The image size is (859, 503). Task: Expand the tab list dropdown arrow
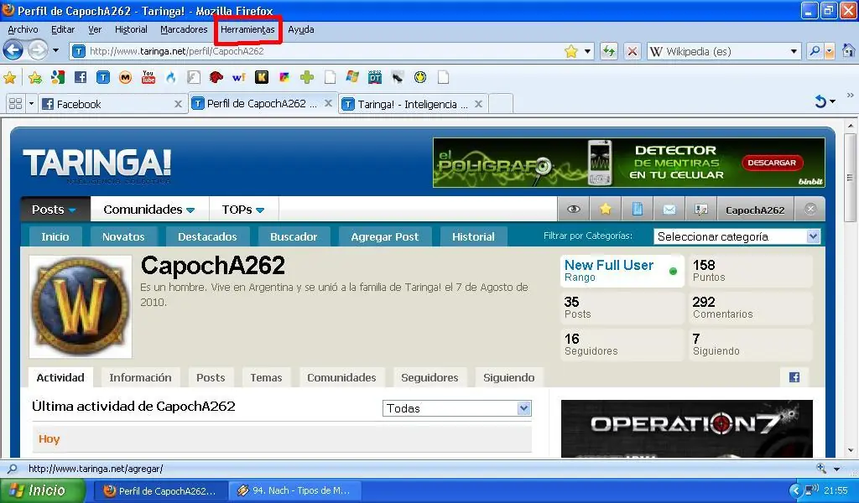coord(31,103)
